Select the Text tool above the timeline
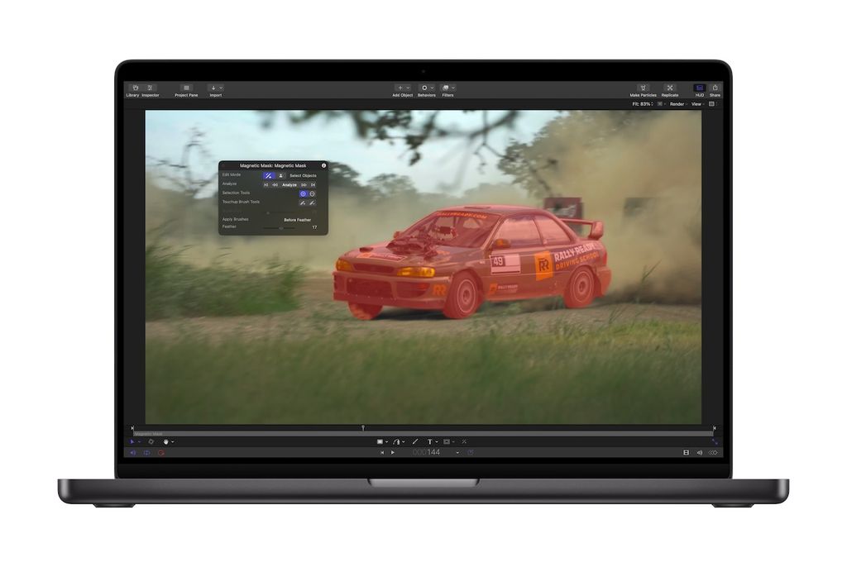Image resolution: width=847 pixels, height=567 pixels. (x=430, y=441)
